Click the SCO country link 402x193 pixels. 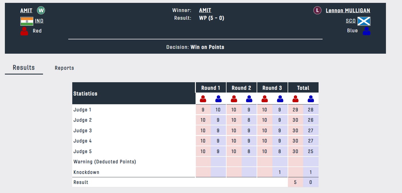tap(351, 21)
